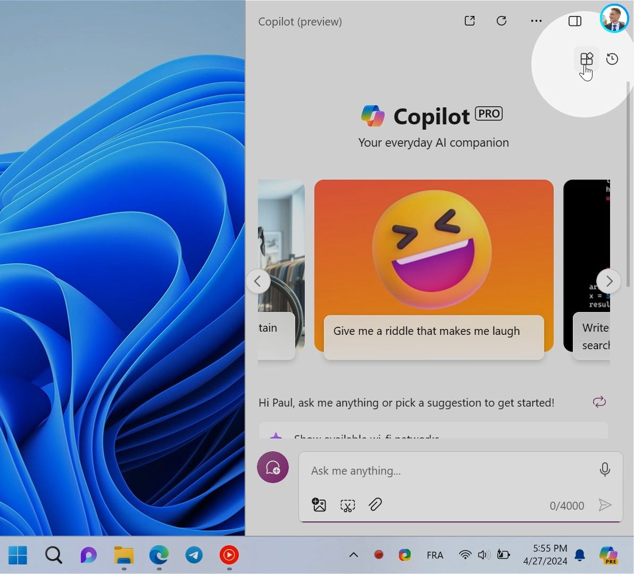Viewport: 634px width, 574px height.
Task: Open the red play-button app on taskbar
Action: 229,555
